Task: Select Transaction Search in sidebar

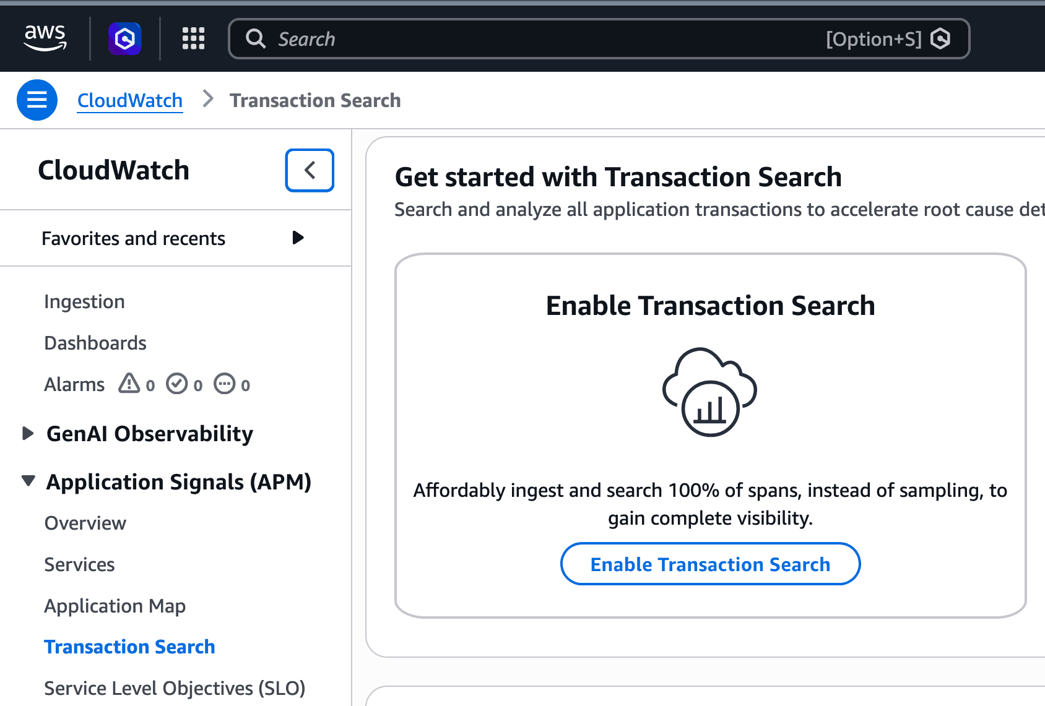Action: 130,647
